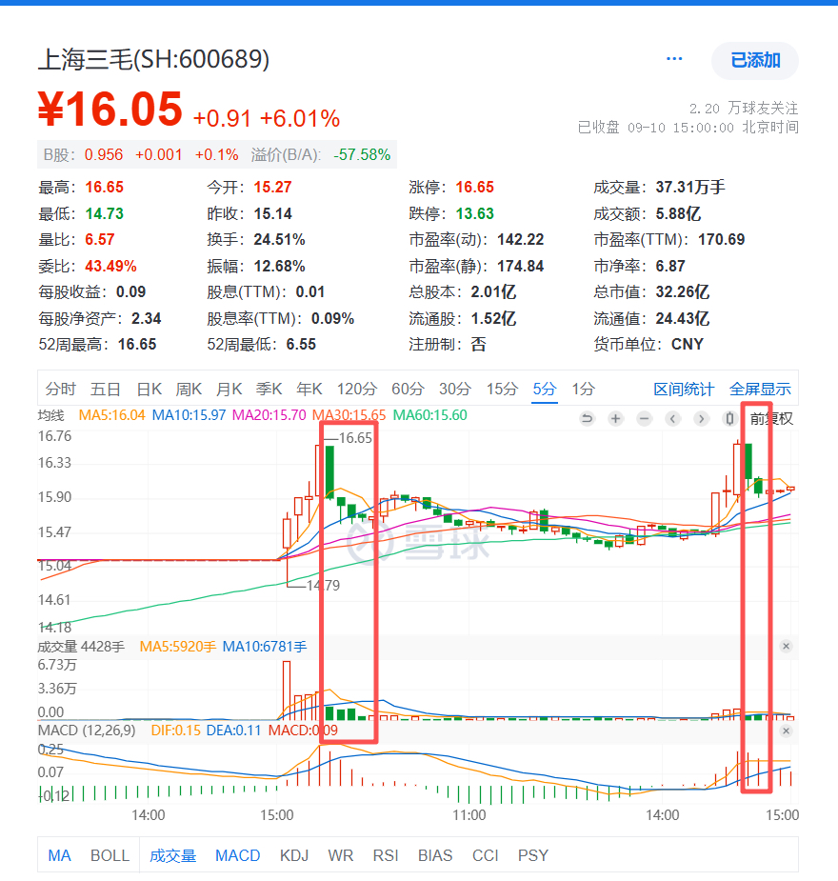Click the B股 price 0.956

104,154
